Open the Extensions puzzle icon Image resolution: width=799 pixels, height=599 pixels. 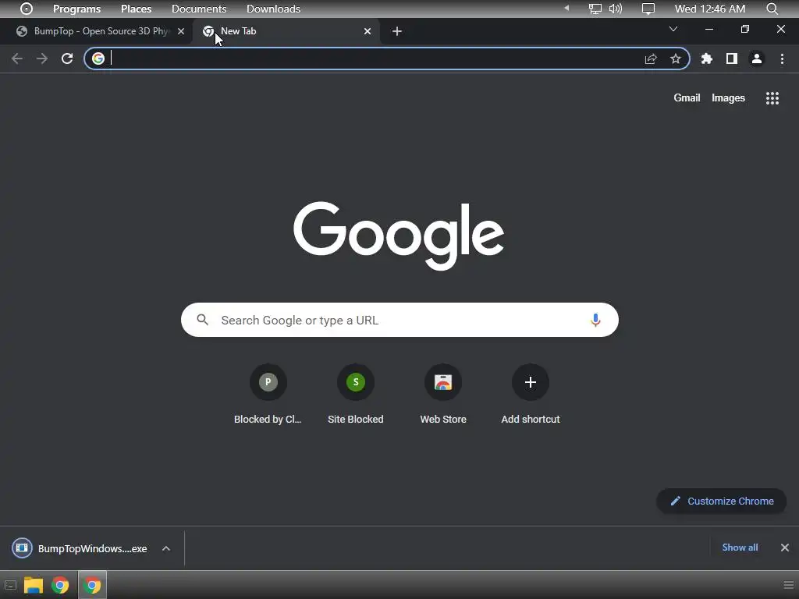tap(706, 58)
